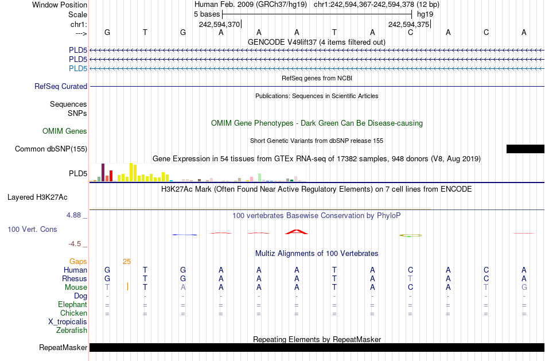Click the 242,594,375 position marker
Viewport: 545px width, 361px height.
408,24
